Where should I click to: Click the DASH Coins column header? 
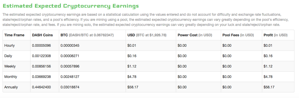click(42, 35)
